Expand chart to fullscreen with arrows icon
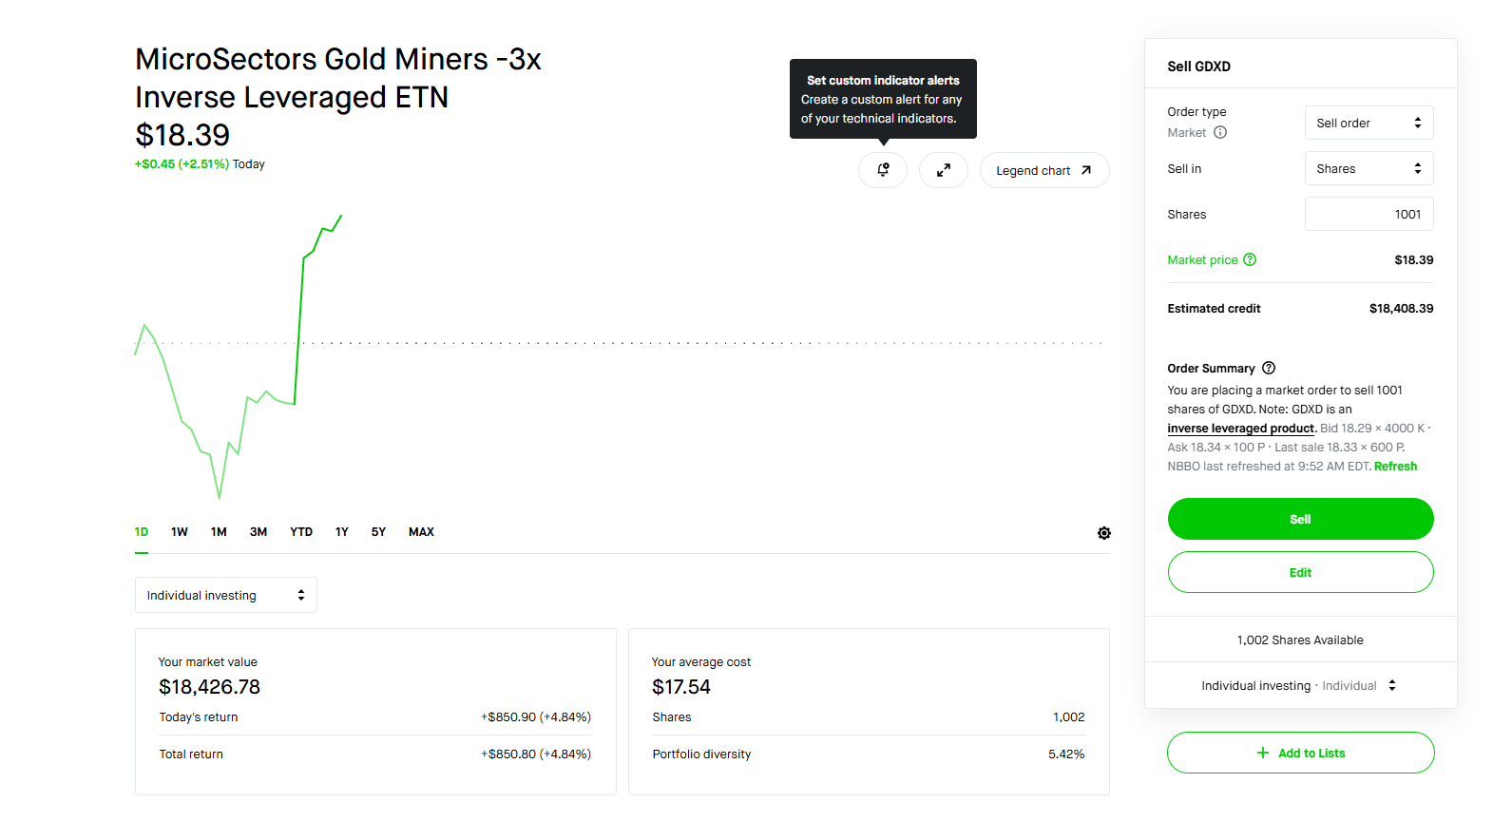The width and height of the screenshot is (1512, 821). (x=944, y=170)
